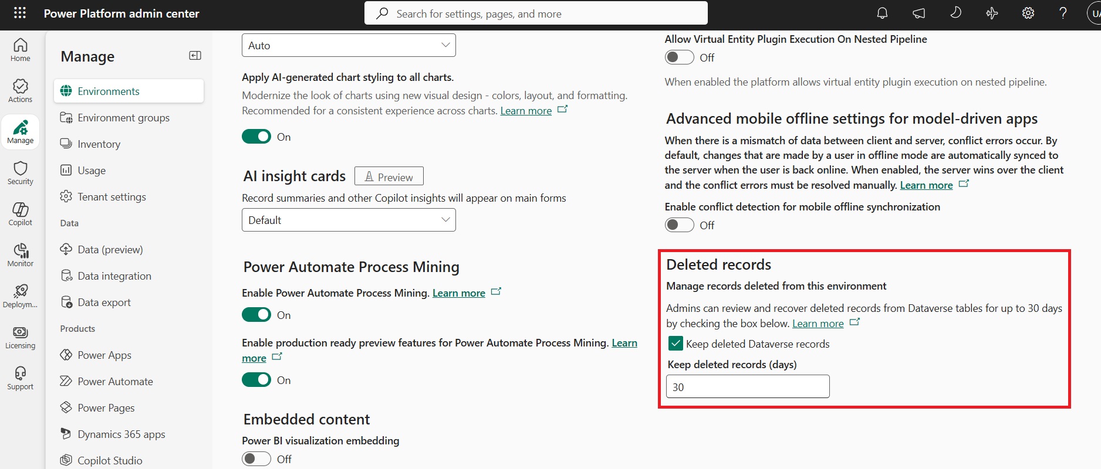Click the AI insight cards Preview button
The image size is (1101, 469).
pos(389,176)
